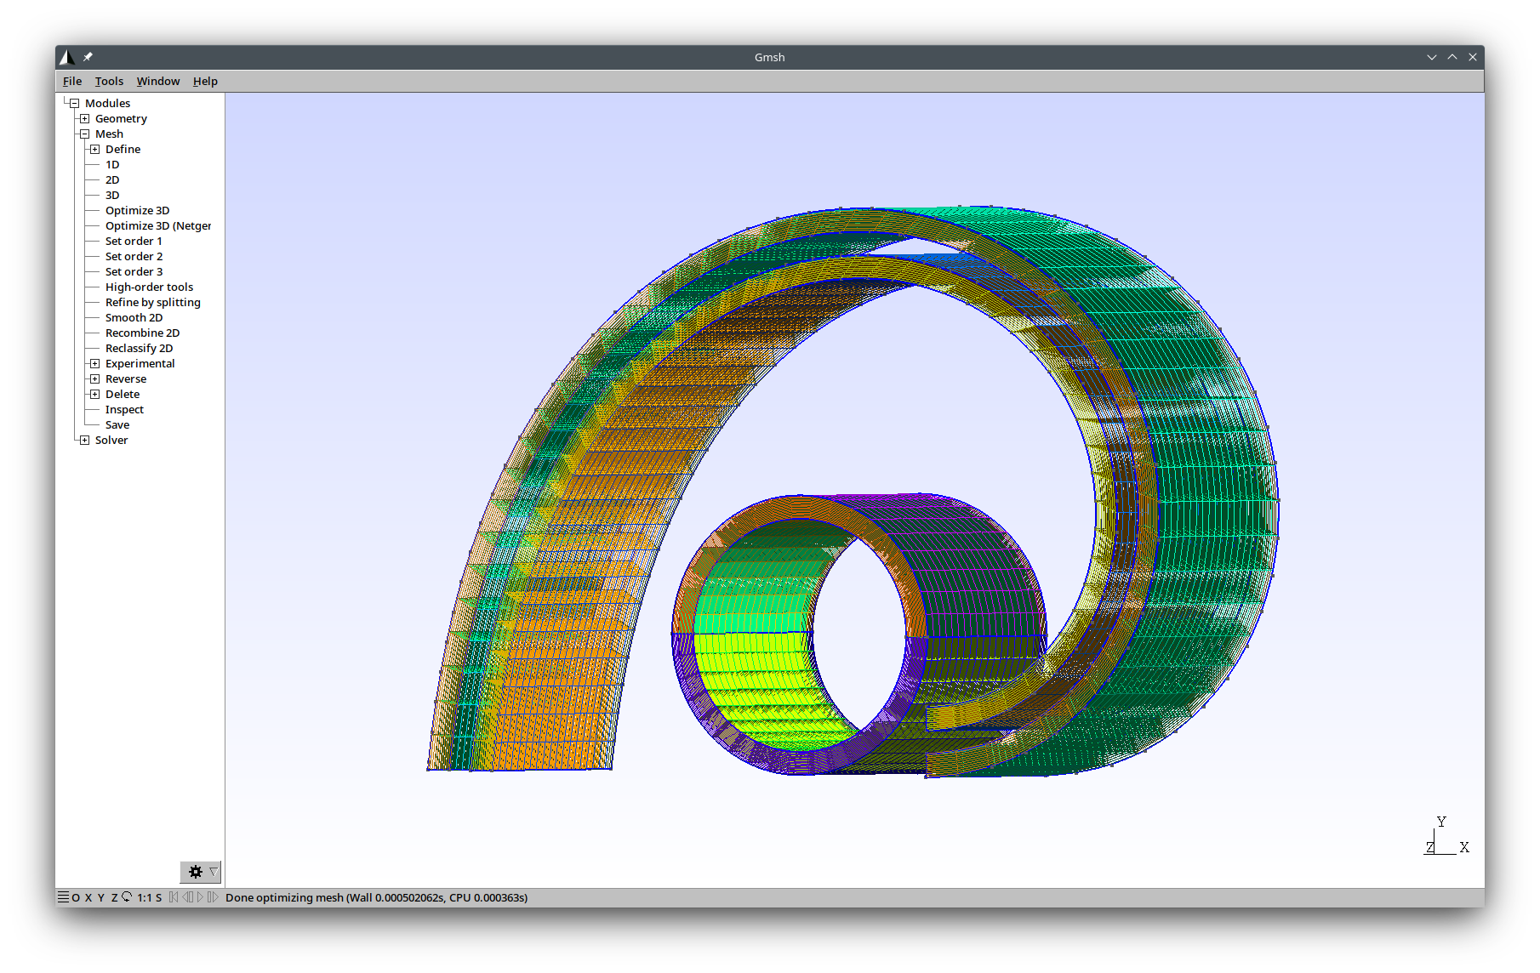Set the Z axis view
Screen dimensions: 1540x973
[x=114, y=897]
